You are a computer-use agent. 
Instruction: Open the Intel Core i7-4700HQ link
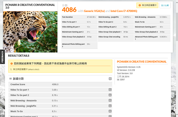click(124, 11)
